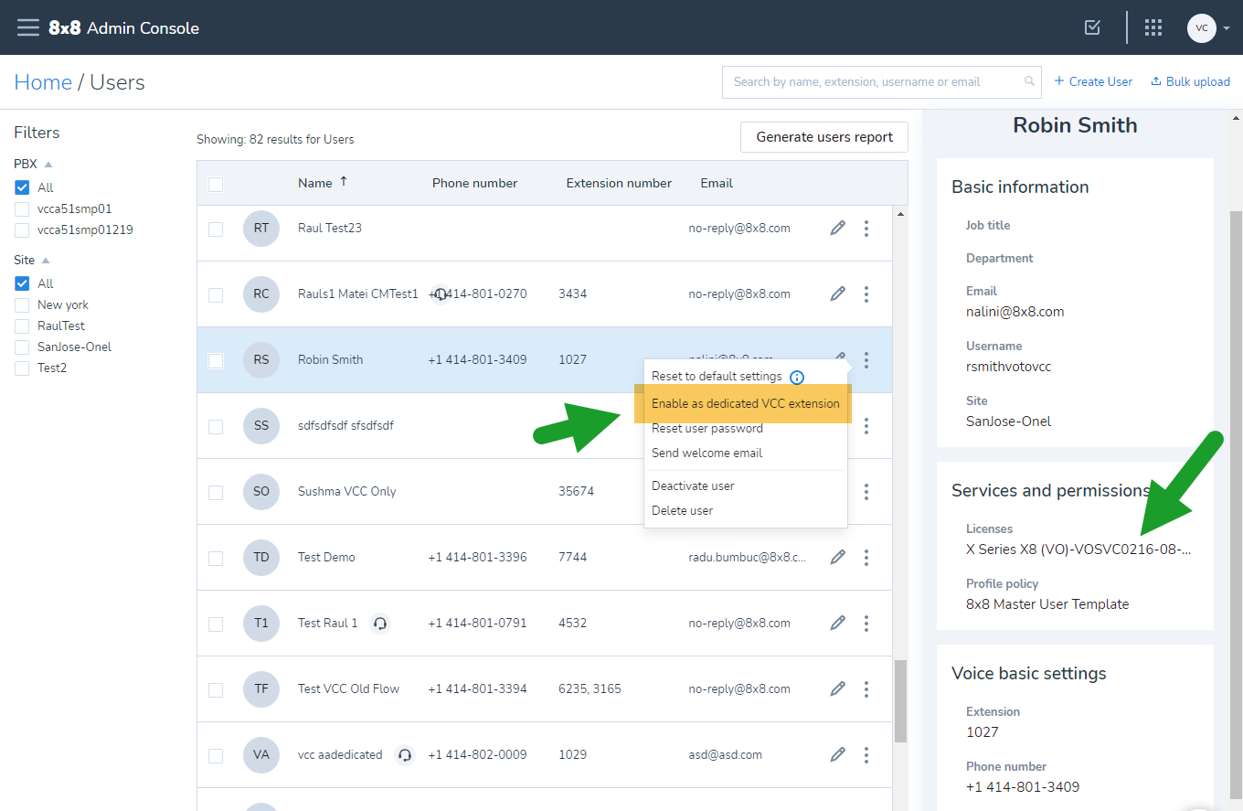This screenshot has height=811, width=1243.
Task: Click the search magnifier icon
Action: pyautogui.click(x=1030, y=81)
